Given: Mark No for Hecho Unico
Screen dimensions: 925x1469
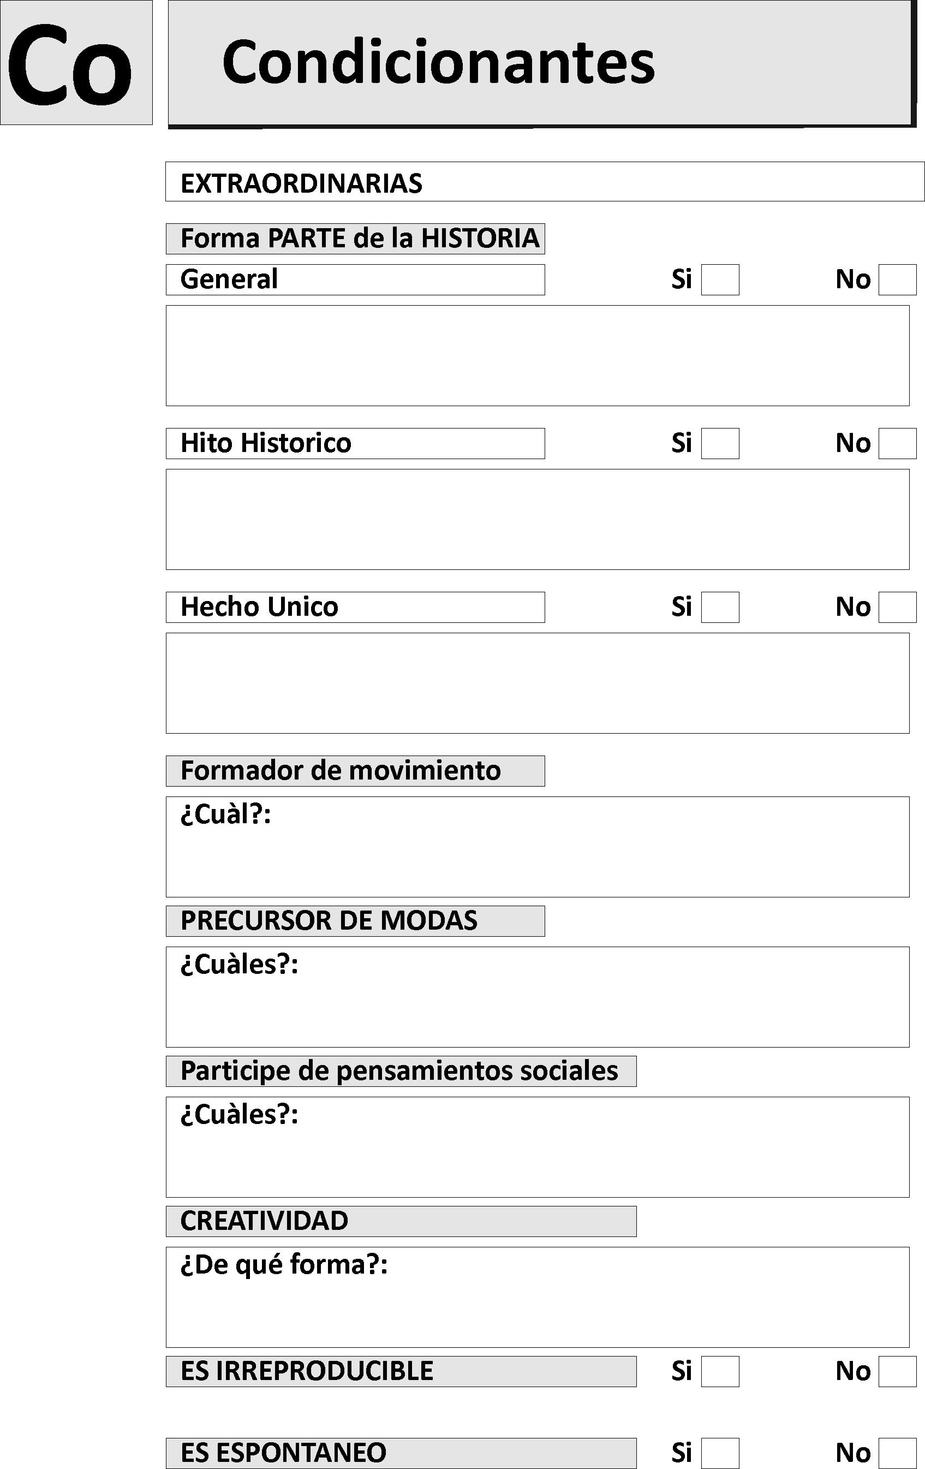Looking at the screenshot, I should pos(898,607).
